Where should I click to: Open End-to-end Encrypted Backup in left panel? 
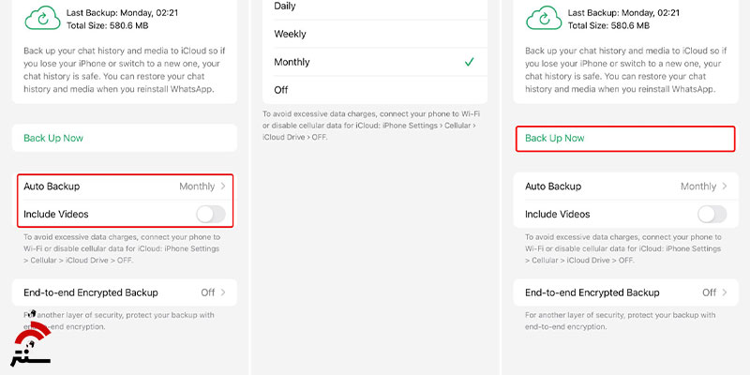click(125, 292)
